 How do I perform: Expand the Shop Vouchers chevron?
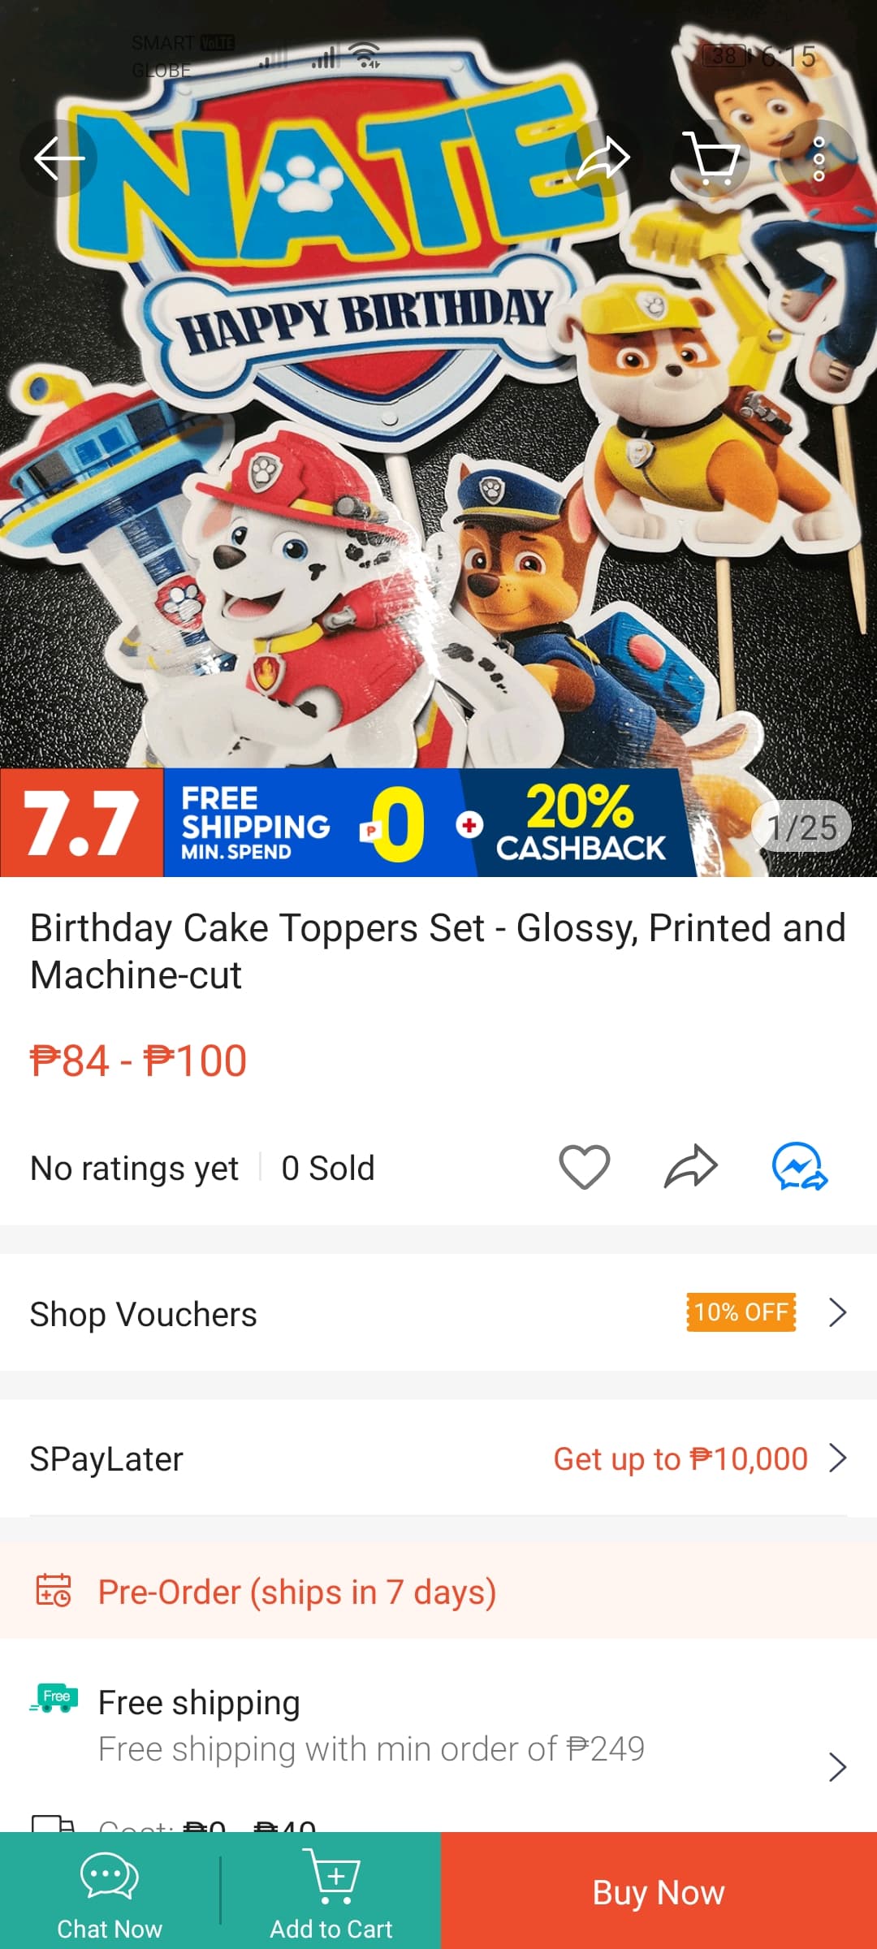point(838,1312)
